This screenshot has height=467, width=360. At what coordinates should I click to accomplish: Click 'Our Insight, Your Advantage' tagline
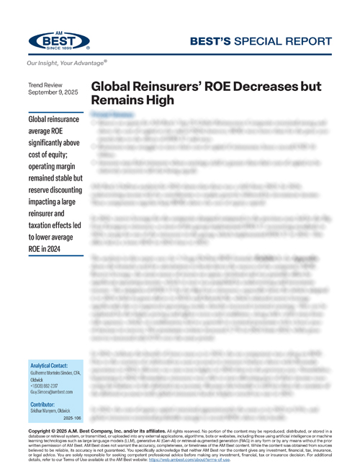coord(67,63)
